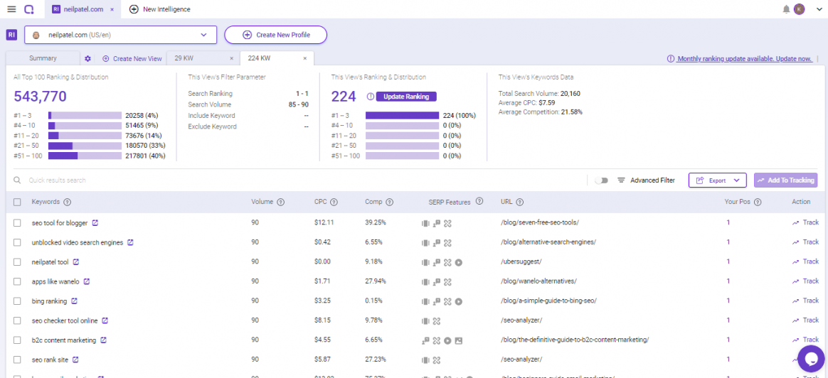828x378 pixels.
Task: Open view settings gear icon
Action: click(x=87, y=58)
